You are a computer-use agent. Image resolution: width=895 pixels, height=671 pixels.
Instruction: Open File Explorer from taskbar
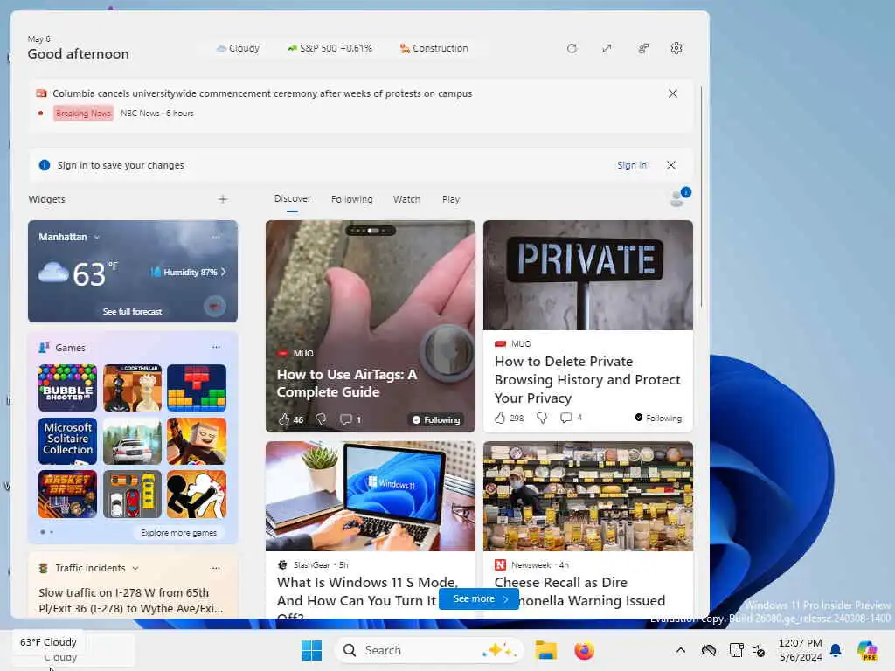pyautogui.click(x=545, y=650)
